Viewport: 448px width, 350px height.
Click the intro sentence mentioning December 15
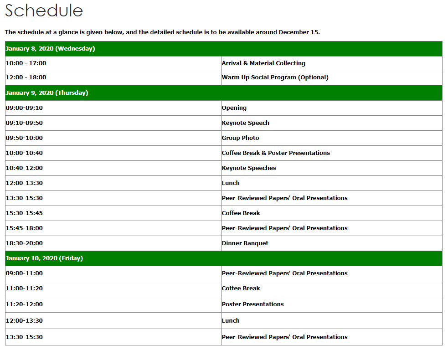tap(162, 32)
